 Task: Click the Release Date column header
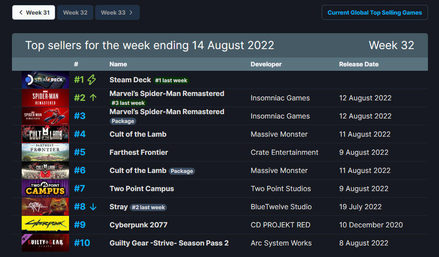[x=358, y=64]
